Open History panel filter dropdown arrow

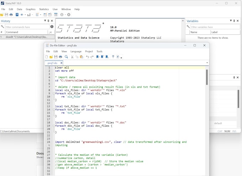click(45, 21)
